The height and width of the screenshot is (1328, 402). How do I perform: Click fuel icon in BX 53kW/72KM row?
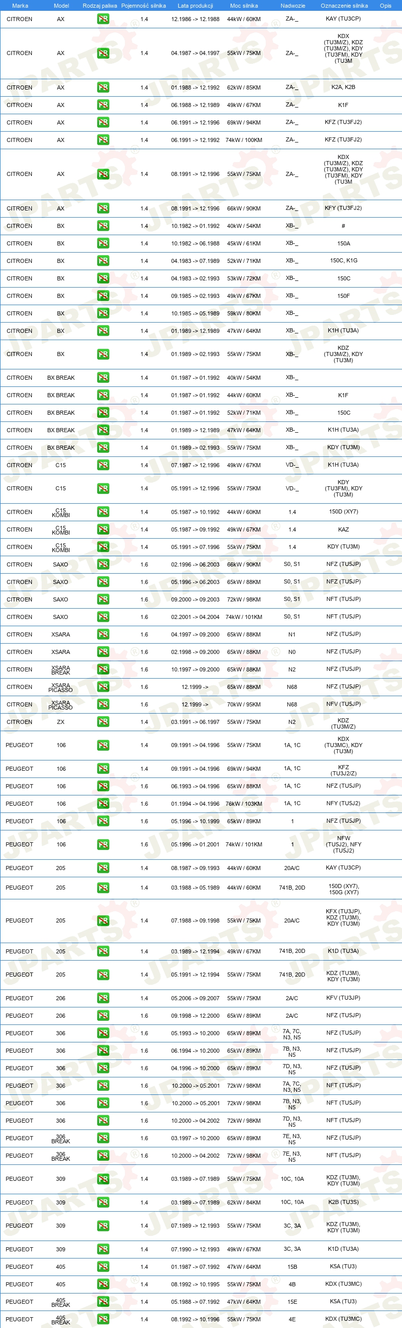pyautogui.click(x=103, y=278)
